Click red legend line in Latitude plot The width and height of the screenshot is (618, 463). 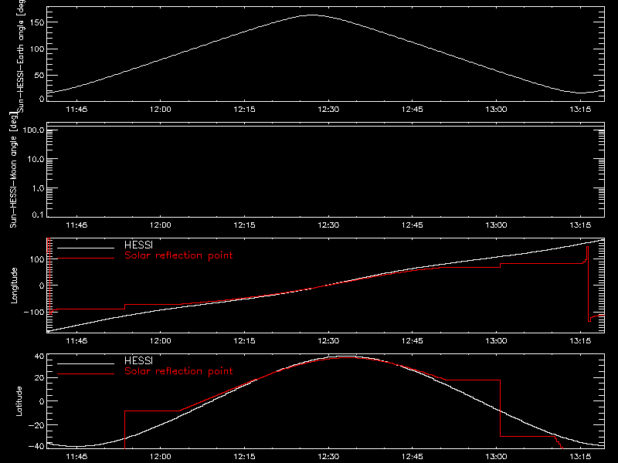86,374
